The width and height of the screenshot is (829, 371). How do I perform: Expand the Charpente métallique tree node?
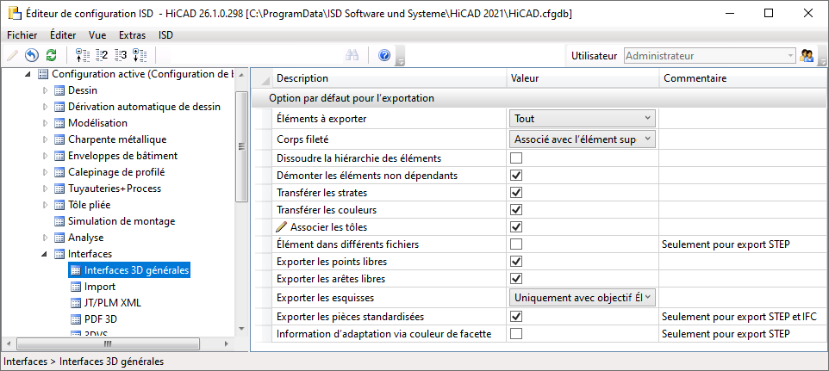47,139
